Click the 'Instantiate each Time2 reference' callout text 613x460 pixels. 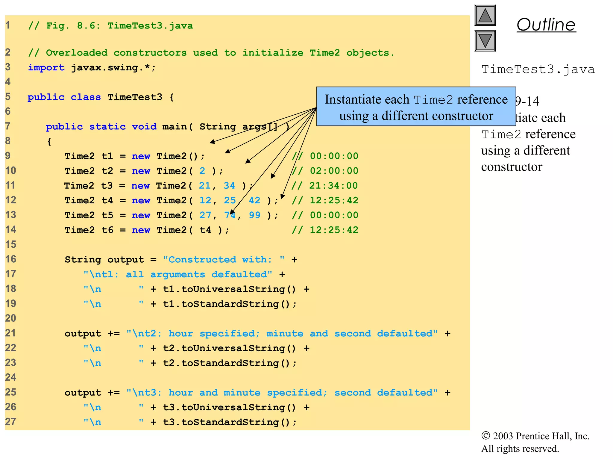pos(416,99)
